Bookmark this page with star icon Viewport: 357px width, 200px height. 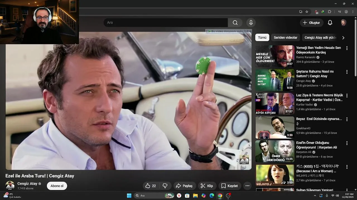[307, 12]
